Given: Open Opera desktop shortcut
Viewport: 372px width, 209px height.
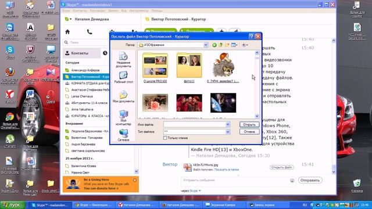Looking at the screenshot, I should (51, 97).
